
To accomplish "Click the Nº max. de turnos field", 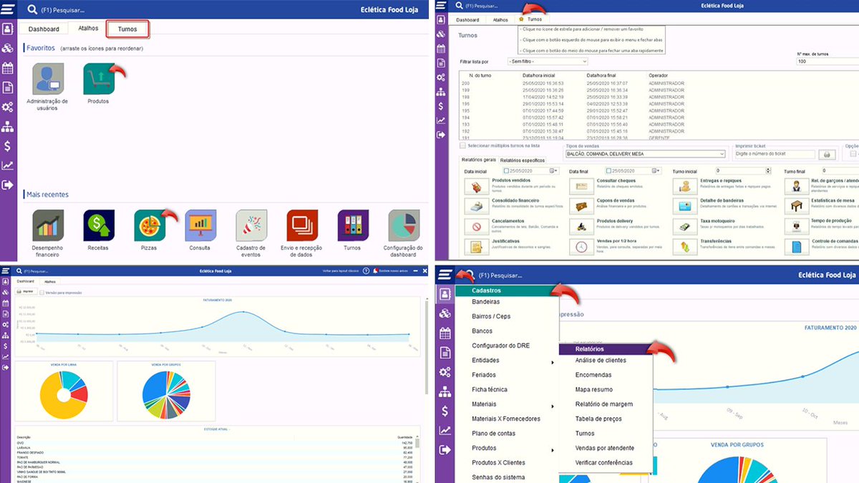I will point(828,62).
